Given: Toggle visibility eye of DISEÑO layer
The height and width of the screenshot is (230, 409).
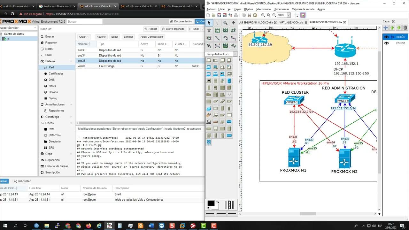Looking at the screenshot, I should coord(387,37).
